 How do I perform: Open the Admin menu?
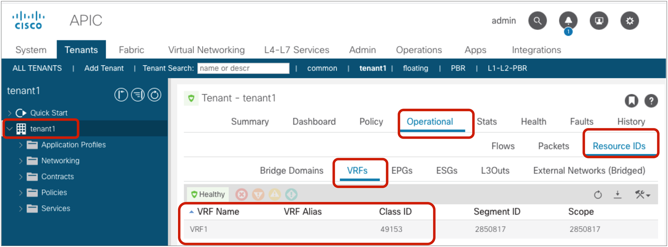[362, 50]
